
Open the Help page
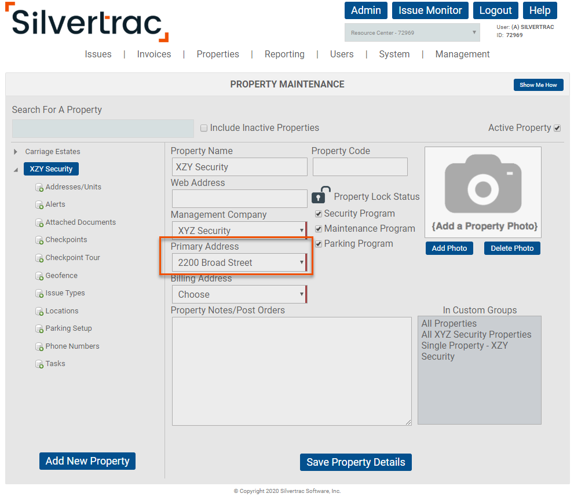tap(540, 10)
